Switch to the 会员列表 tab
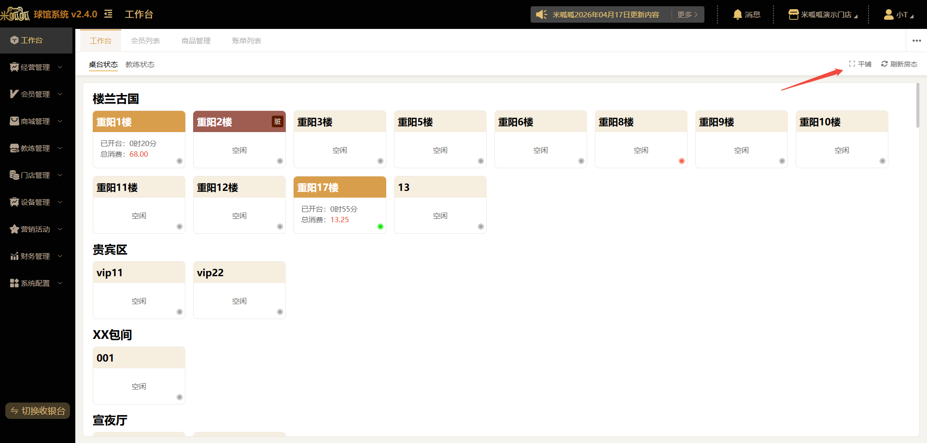The image size is (927, 443). coord(145,41)
